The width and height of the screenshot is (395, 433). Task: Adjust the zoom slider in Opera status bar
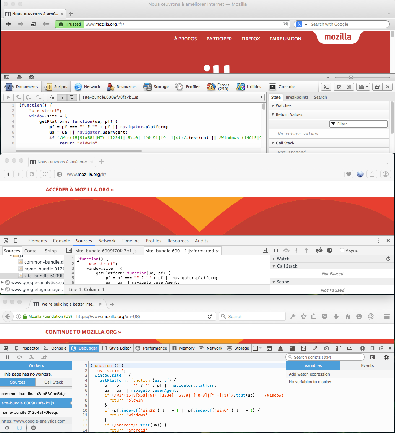pos(351,77)
